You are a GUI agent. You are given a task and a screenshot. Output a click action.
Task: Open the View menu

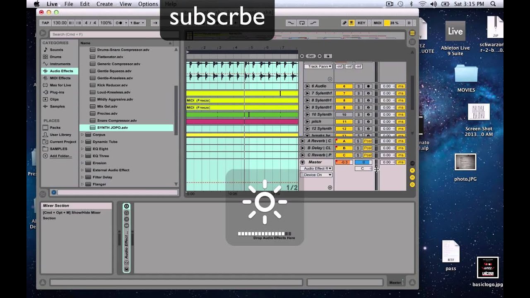point(125,4)
